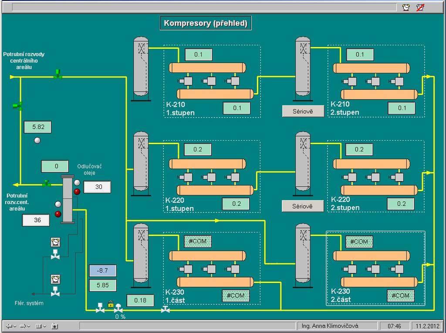Click the Kompresory (přehled) title box
Screen dimensions: 446x333
tap(206, 23)
